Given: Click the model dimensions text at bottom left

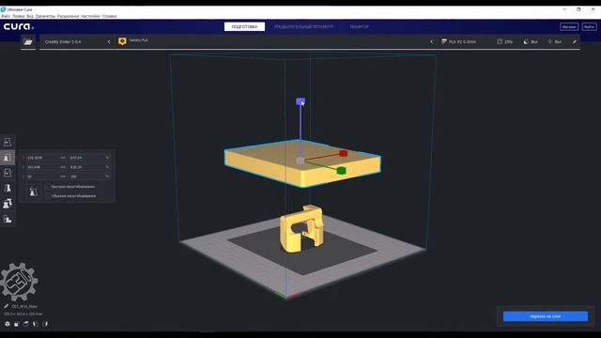Looking at the screenshot, I should coord(23,314).
